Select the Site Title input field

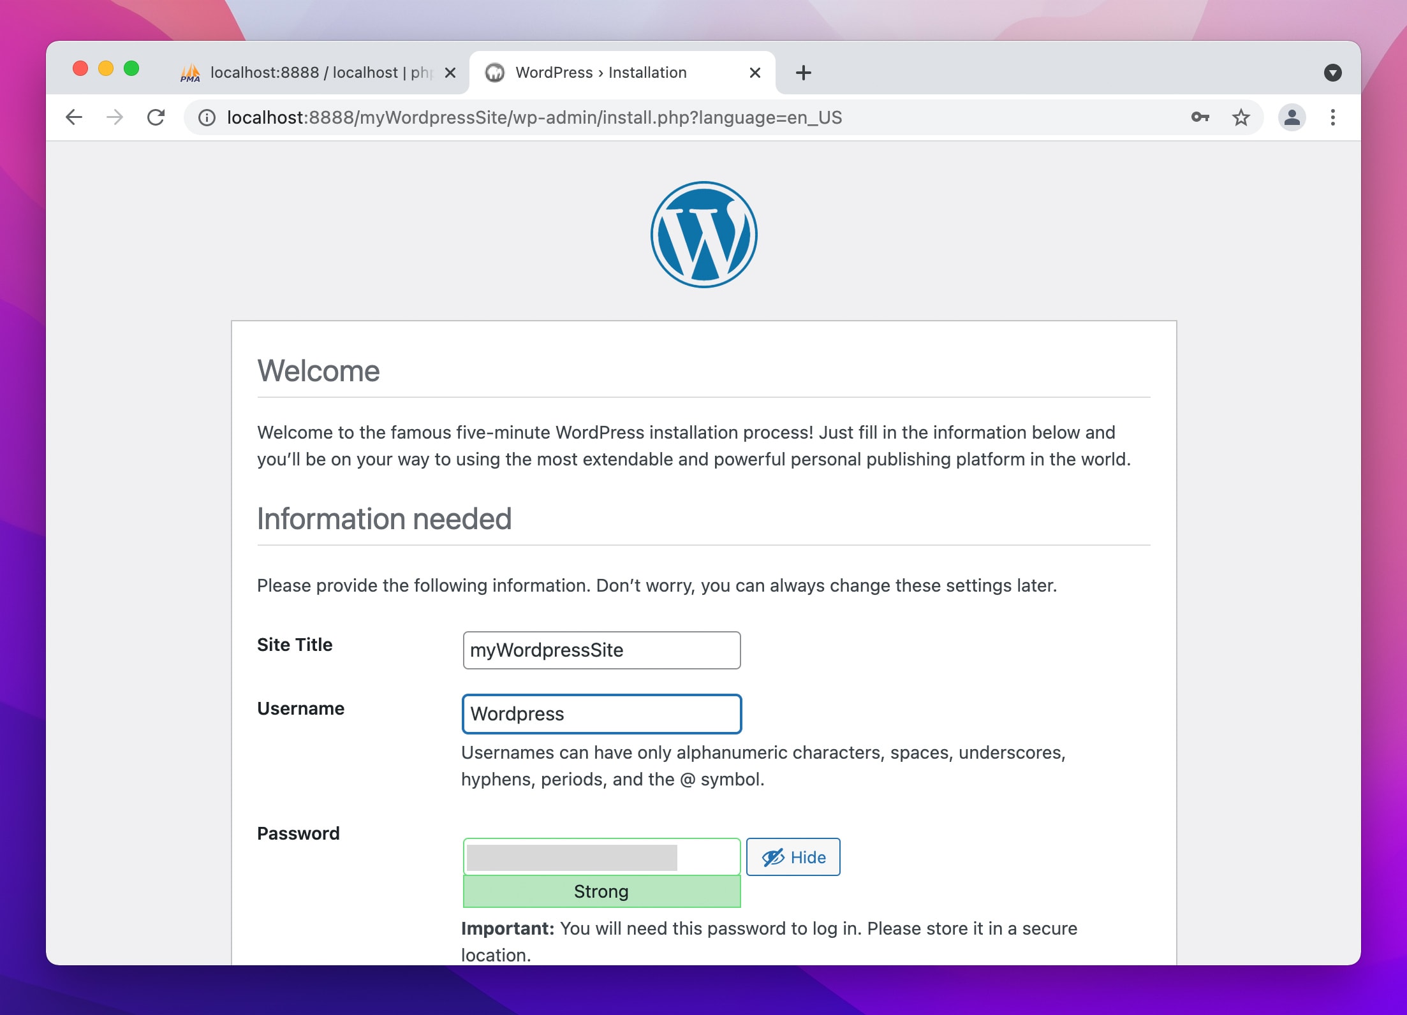tap(601, 650)
